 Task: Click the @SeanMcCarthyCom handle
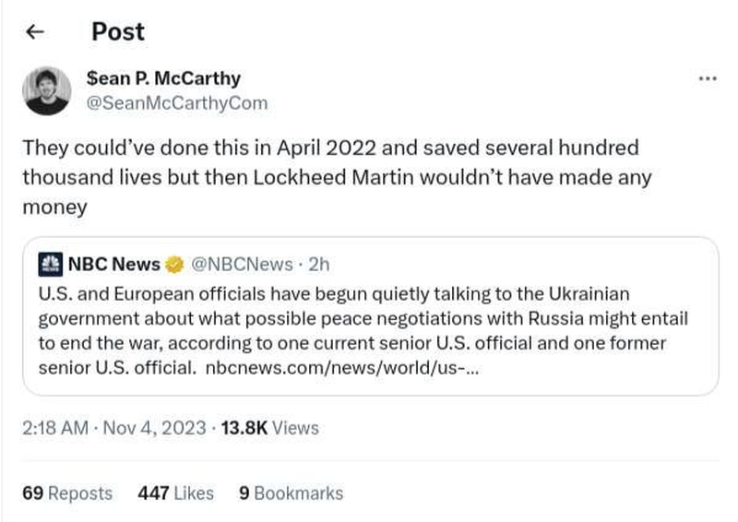pos(176,102)
